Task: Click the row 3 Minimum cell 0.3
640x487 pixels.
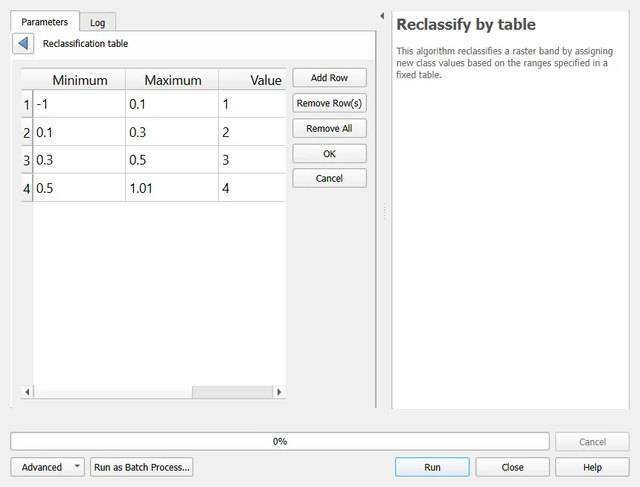Action: pyautogui.click(x=79, y=160)
